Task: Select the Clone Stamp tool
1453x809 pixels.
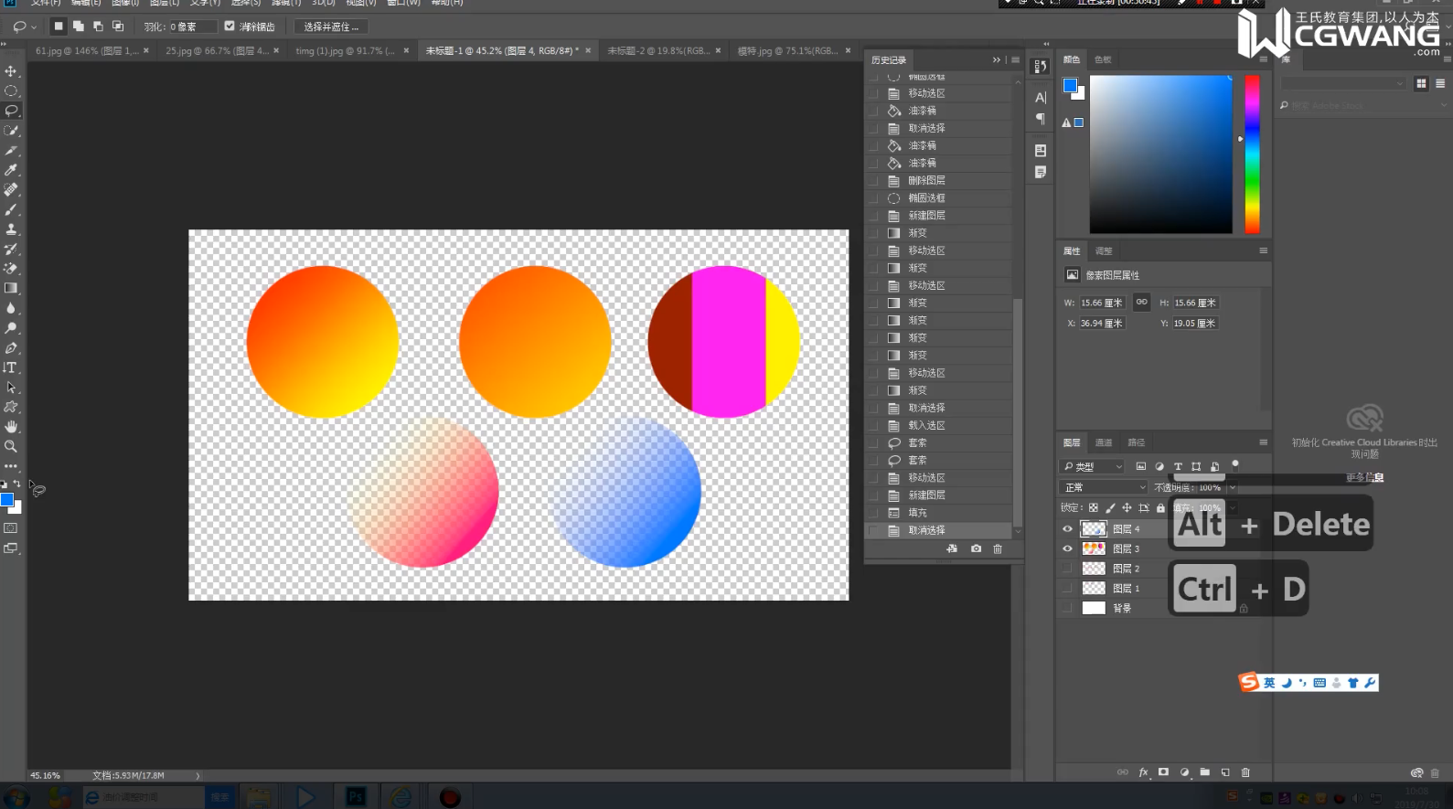Action: (x=11, y=229)
